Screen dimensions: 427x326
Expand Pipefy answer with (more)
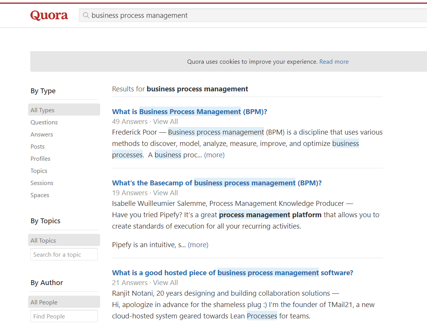(x=198, y=245)
